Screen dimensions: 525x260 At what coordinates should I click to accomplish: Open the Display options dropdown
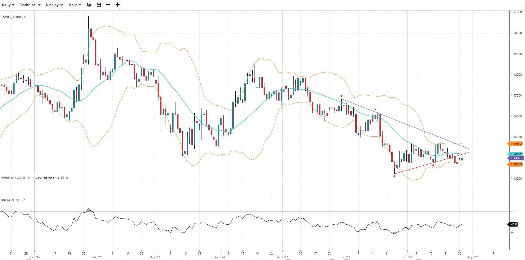tap(54, 5)
